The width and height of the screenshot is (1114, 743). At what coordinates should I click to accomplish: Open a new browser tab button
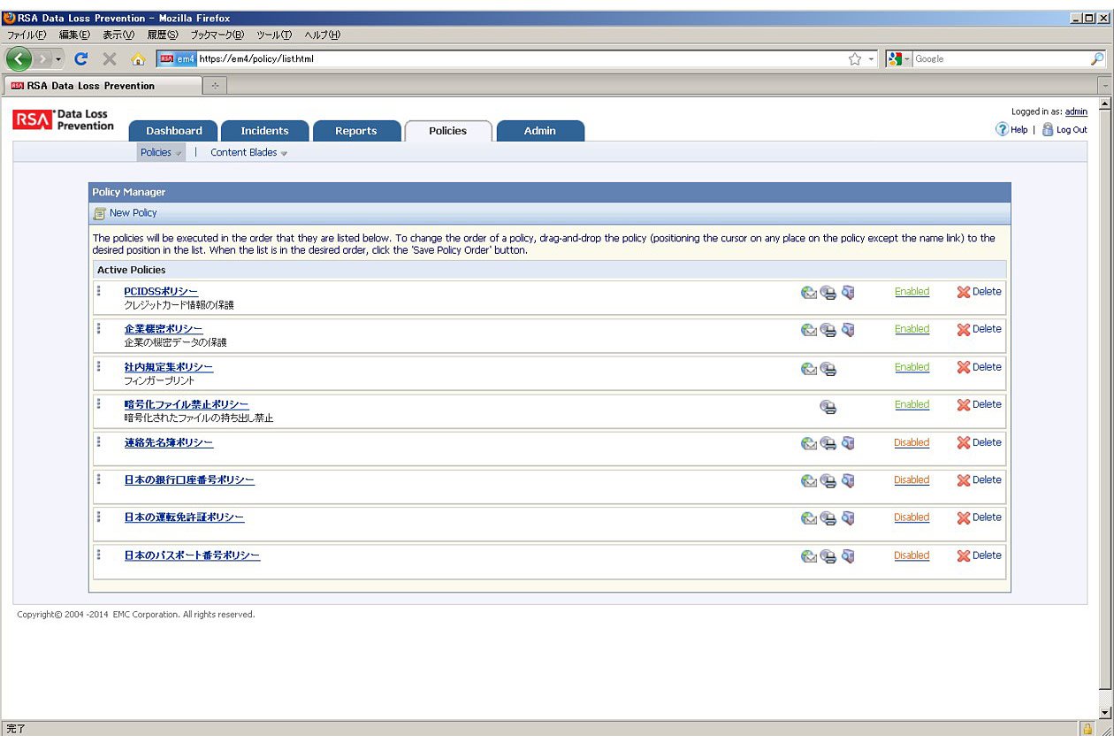coord(215,86)
